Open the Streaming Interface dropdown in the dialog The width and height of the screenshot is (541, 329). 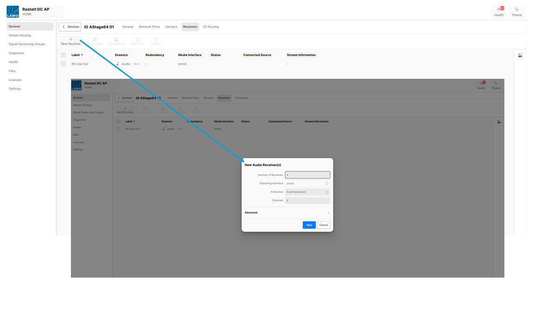coord(307,183)
